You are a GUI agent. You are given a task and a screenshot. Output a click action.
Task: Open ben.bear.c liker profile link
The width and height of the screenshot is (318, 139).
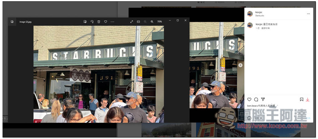tap(252, 106)
